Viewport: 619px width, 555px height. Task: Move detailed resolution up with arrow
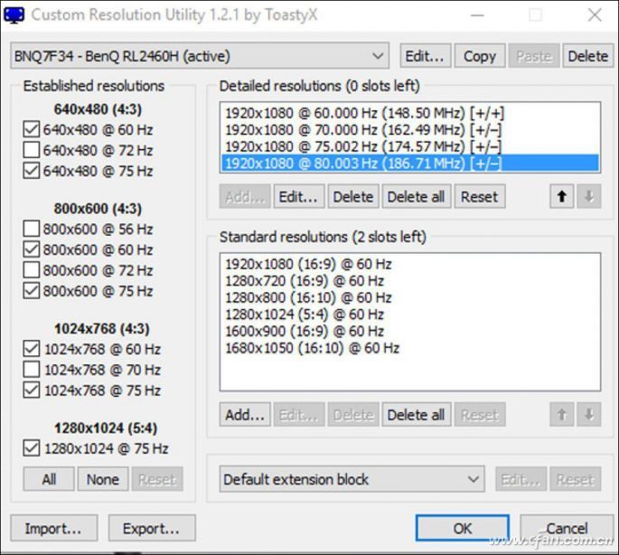pyautogui.click(x=562, y=196)
